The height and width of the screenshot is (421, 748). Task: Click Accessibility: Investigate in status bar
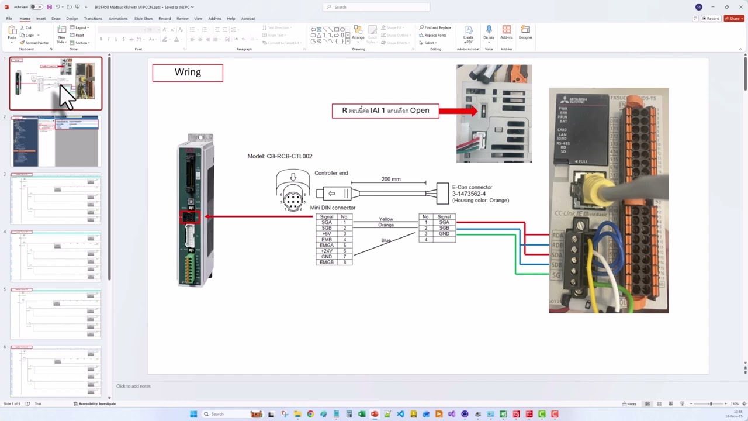coord(95,404)
